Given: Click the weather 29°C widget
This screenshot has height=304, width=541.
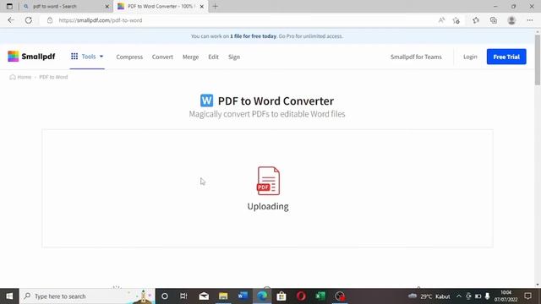Looking at the screenshot, I should tap(429, 296).
